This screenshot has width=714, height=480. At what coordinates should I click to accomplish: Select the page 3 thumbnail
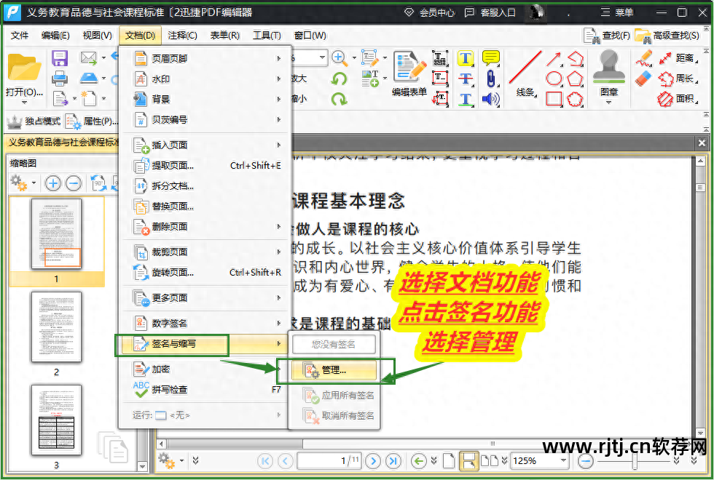56,420
